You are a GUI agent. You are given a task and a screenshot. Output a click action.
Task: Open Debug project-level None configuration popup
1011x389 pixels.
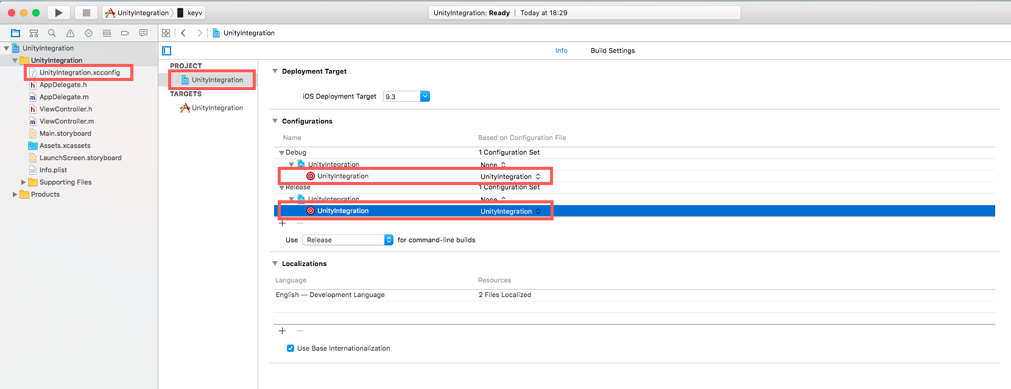coord(493,165)
